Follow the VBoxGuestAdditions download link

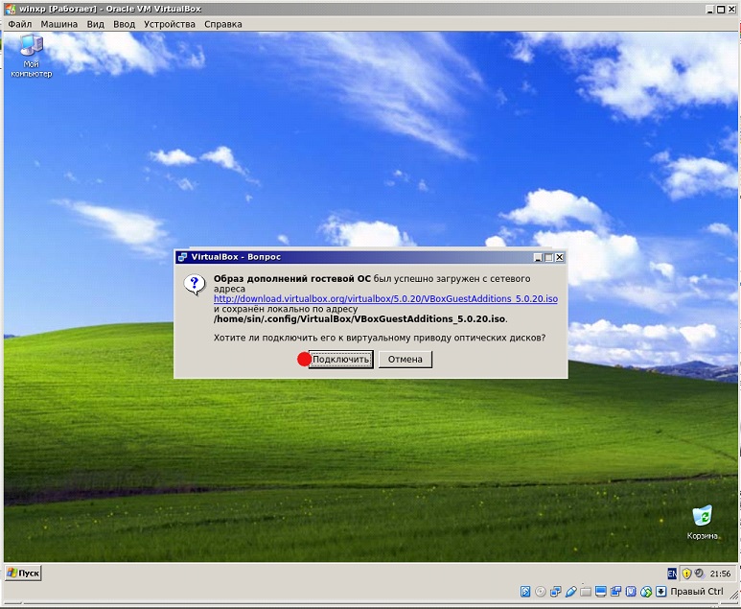[385, 299]
